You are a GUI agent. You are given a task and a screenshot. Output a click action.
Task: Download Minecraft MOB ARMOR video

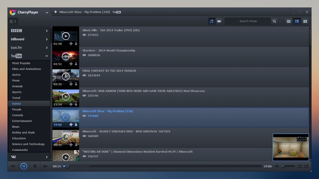[76, 104]
